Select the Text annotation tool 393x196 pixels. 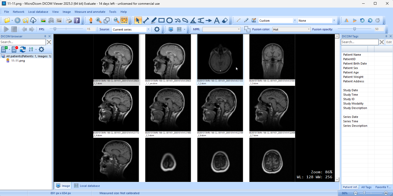[x=217, y=20]
